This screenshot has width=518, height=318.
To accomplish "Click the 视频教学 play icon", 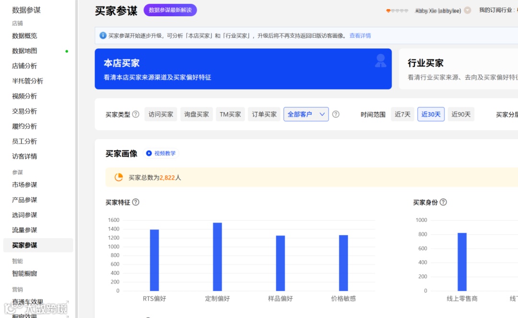I will click(x=149, y=154).
